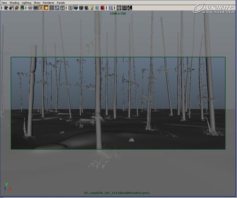Click the image plane icon
Viewport: 237px width, 198px height.
pyautogui.click(x=22, y=8)
